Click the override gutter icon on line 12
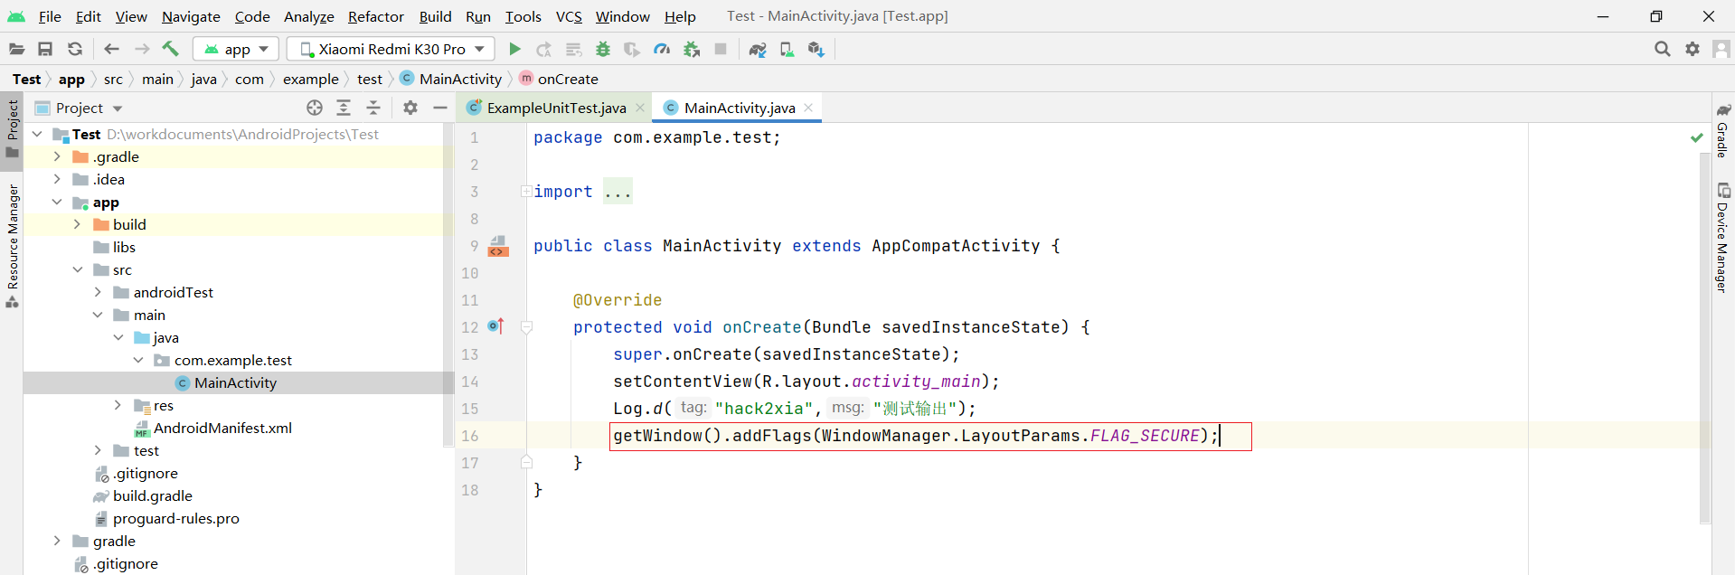Image resolution: width=1735 pixels, height=575 pixels. pyautogui.click(x=495, y=325)
